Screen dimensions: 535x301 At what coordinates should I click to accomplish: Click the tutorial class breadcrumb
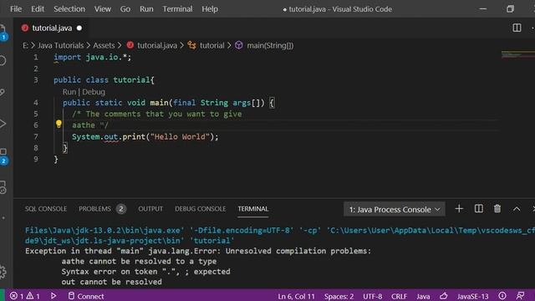(x=211, y=45)
